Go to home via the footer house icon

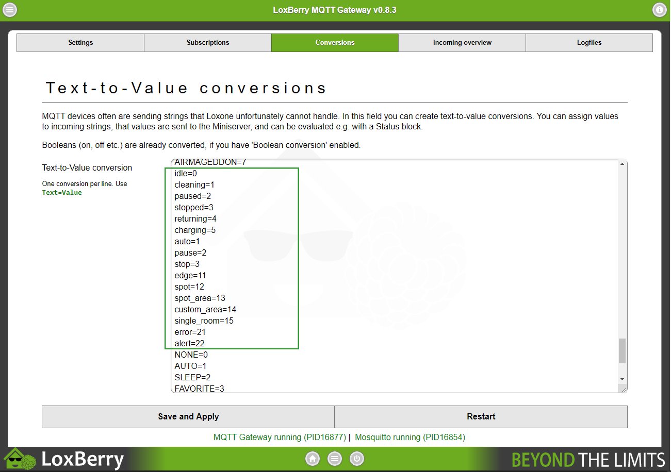[x=313, y=459]
